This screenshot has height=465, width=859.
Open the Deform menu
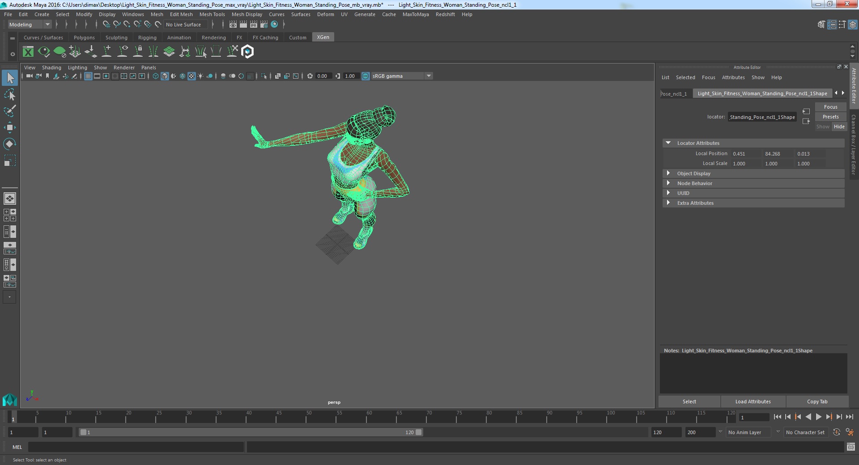[x=325, y=14]
